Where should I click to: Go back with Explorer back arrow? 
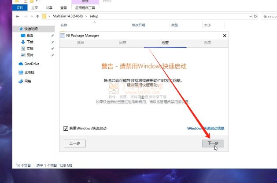17,16
